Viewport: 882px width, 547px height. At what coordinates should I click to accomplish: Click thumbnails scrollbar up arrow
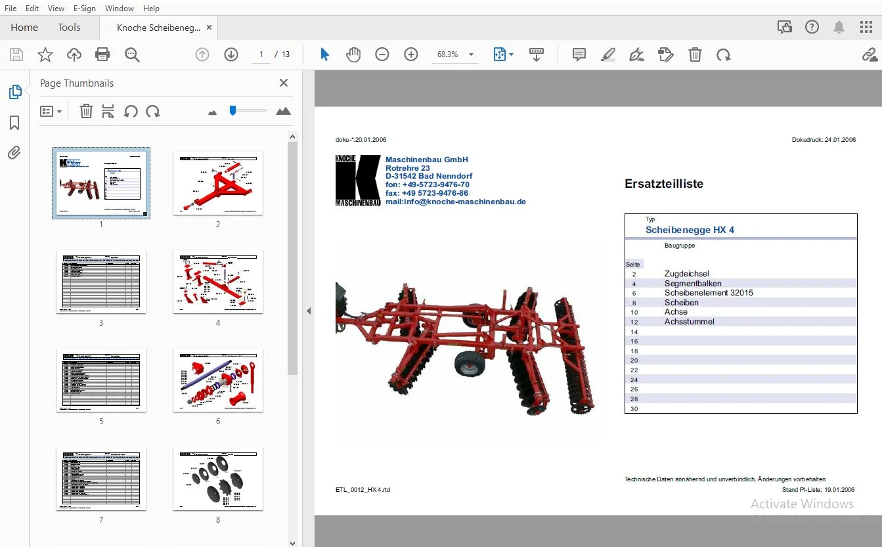point(293,136)
